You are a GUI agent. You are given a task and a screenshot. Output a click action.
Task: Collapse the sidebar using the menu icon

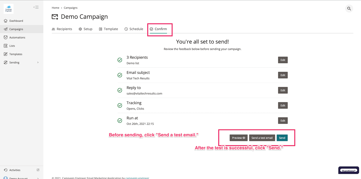[x=36, y=7]
